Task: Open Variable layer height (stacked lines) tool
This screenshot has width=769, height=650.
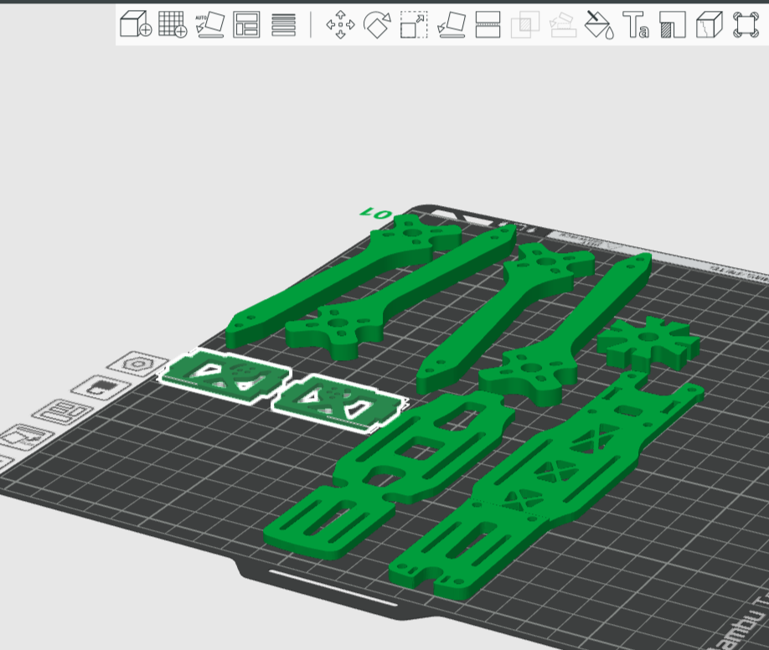Action: 283,24
